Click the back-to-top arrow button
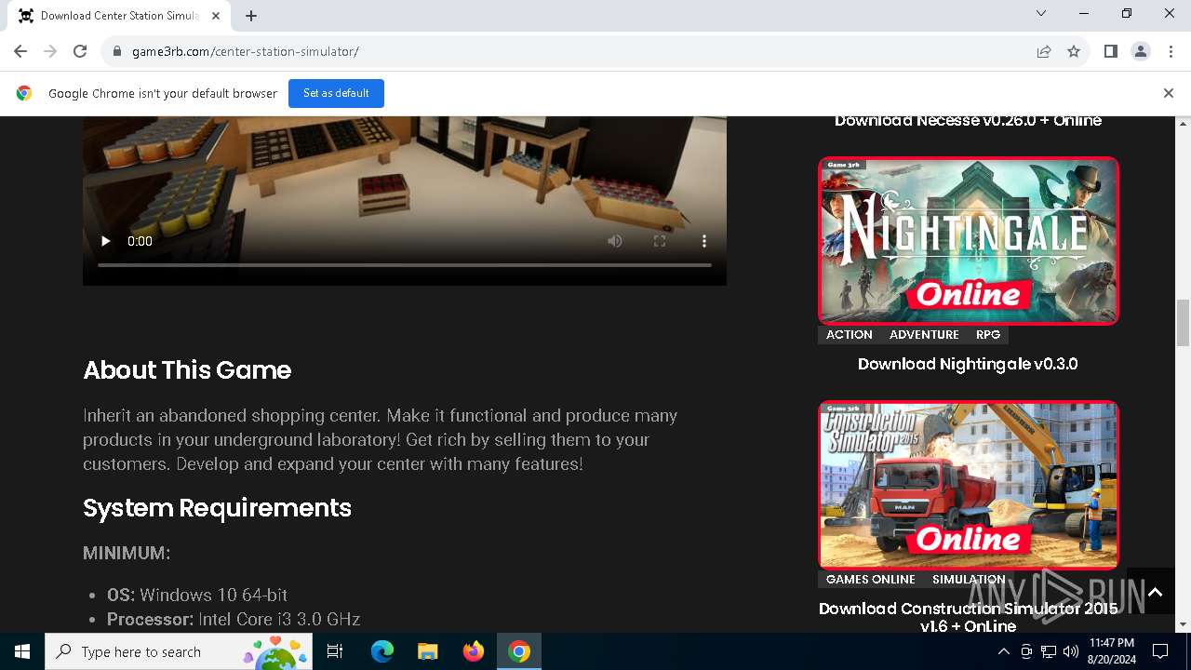 click(x=1155, y=592)
